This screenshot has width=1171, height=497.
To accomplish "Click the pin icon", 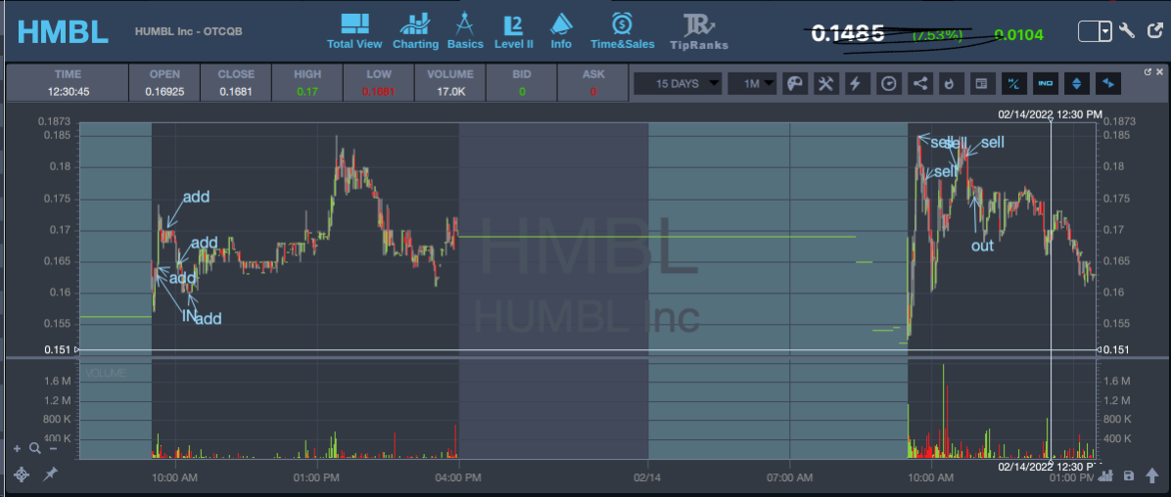I will [50, 474].
